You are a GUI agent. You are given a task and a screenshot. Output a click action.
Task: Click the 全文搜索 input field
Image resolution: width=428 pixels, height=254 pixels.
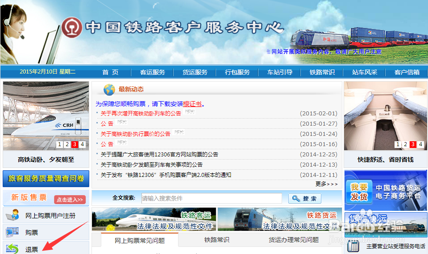(212, 198)
